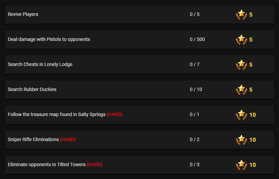279x179 pixels.
Task: Click the red HARD tag on Sniper Rifle row
Action: pos(68,139)
